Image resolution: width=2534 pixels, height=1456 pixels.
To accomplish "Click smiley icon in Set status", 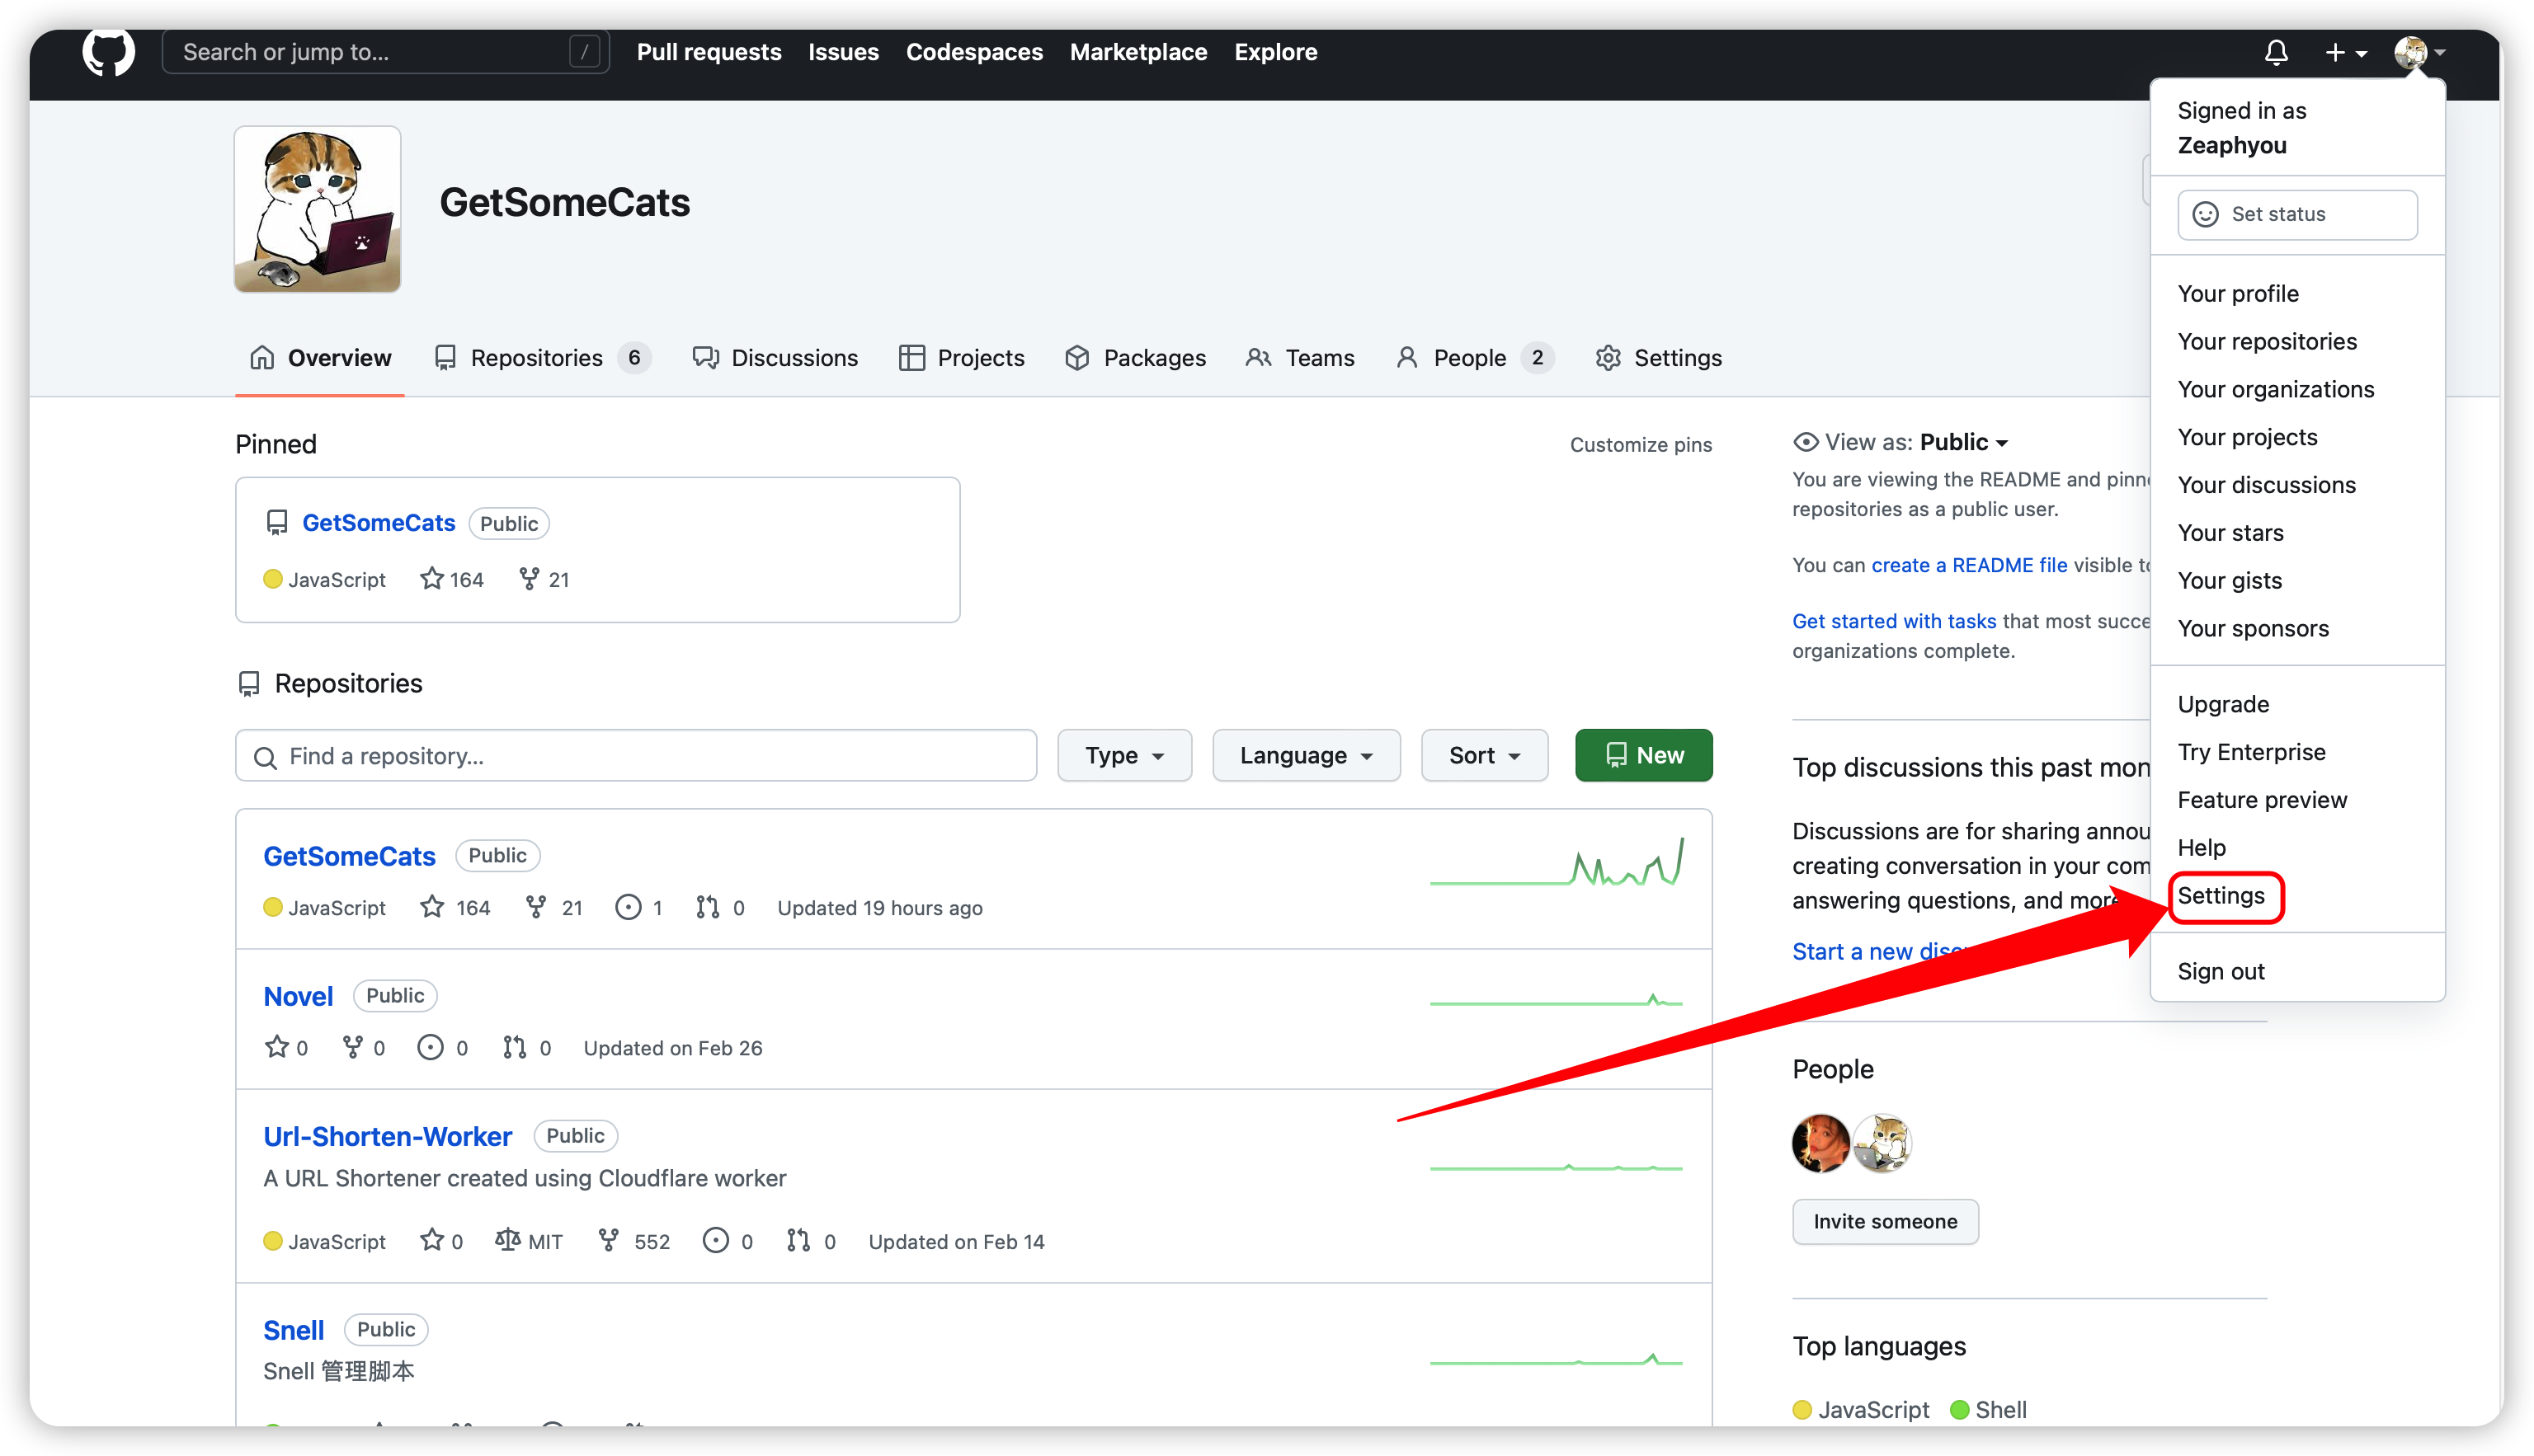I will pyautogui.click(x=2206, y=214).
